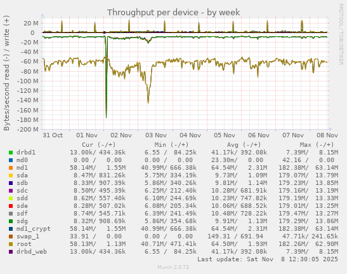This screenshot has width=347, height=274.
Task: Click the 'Bytes/second read (-) / write (+)' axis title
Action: click(6, 73)
